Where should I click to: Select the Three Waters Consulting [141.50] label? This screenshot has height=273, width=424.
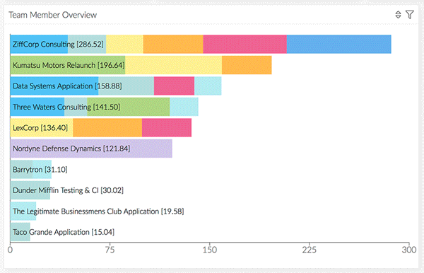pyautogui.click(x=66, y=107)
